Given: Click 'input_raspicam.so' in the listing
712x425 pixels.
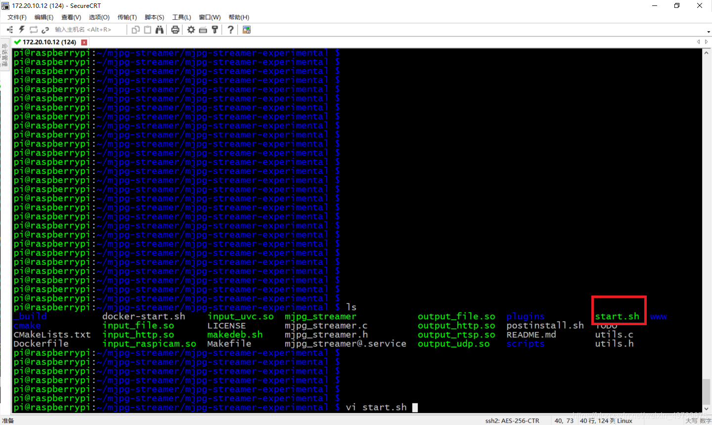Looking at the screenshot, I should [x=149, y=343].
